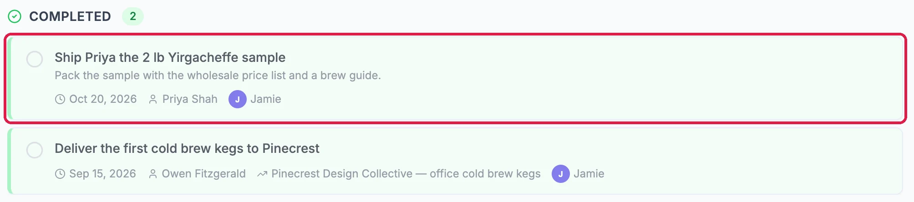Toggle the Ship Priya sample task checkbox
914x202 pixels.
click(35, 59)
